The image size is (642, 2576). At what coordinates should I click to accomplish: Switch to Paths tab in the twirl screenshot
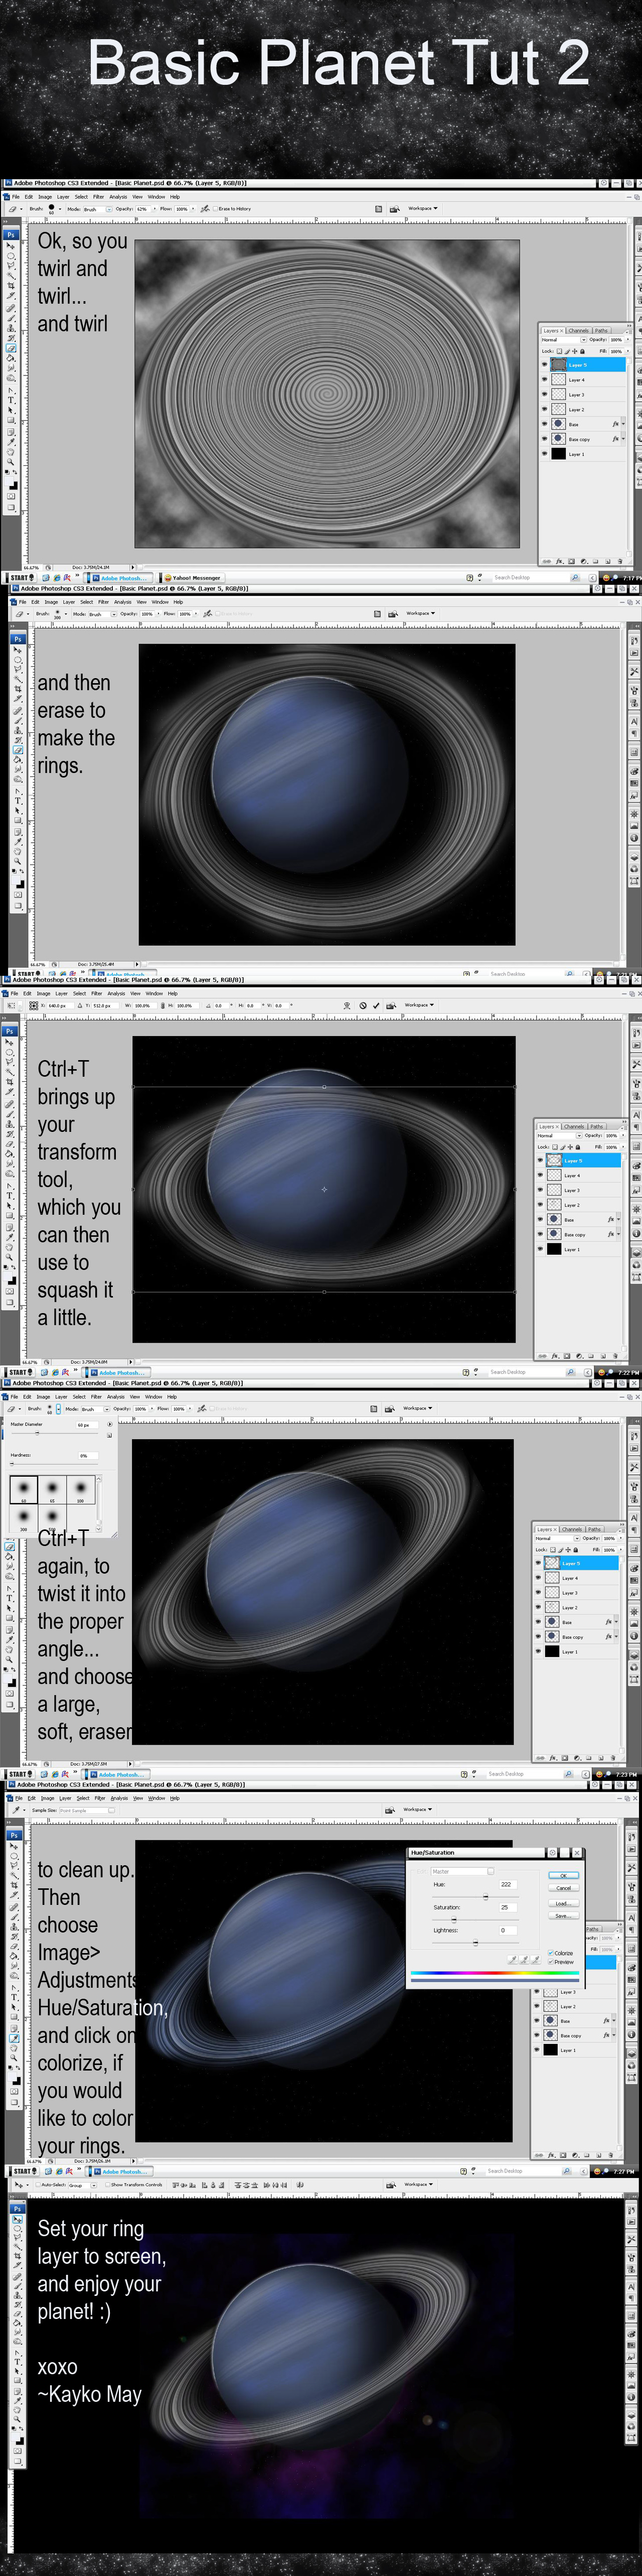pyautogui.click(x=601, y=331)
